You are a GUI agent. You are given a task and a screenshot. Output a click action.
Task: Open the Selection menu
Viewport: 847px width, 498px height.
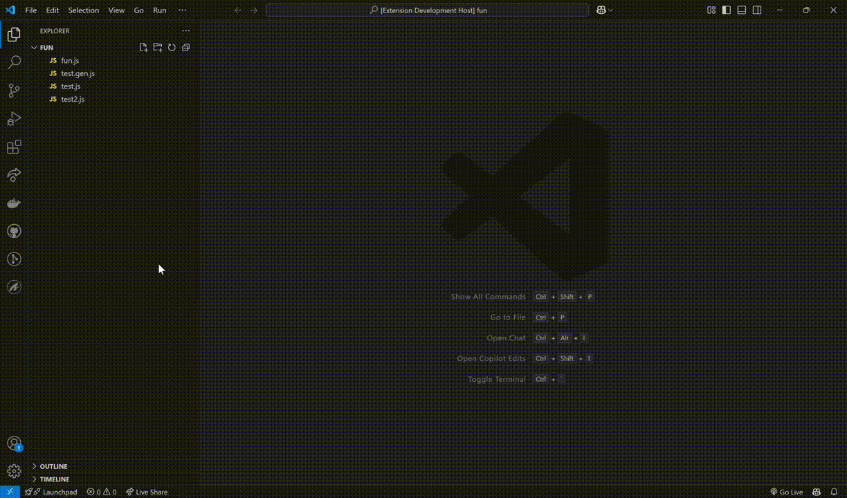click(x=84, y=10)
